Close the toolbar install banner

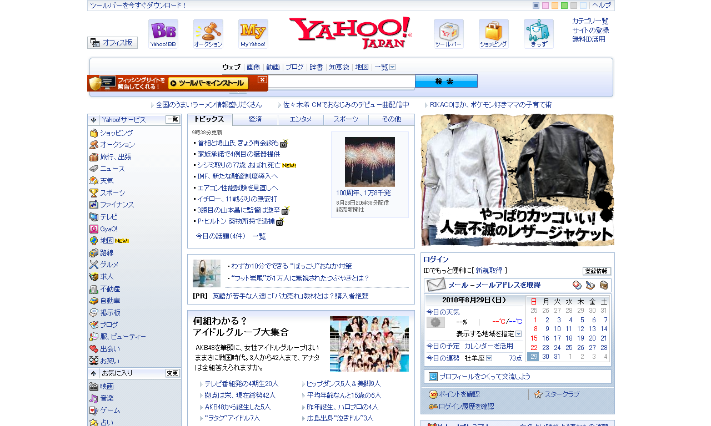(262, 80)
